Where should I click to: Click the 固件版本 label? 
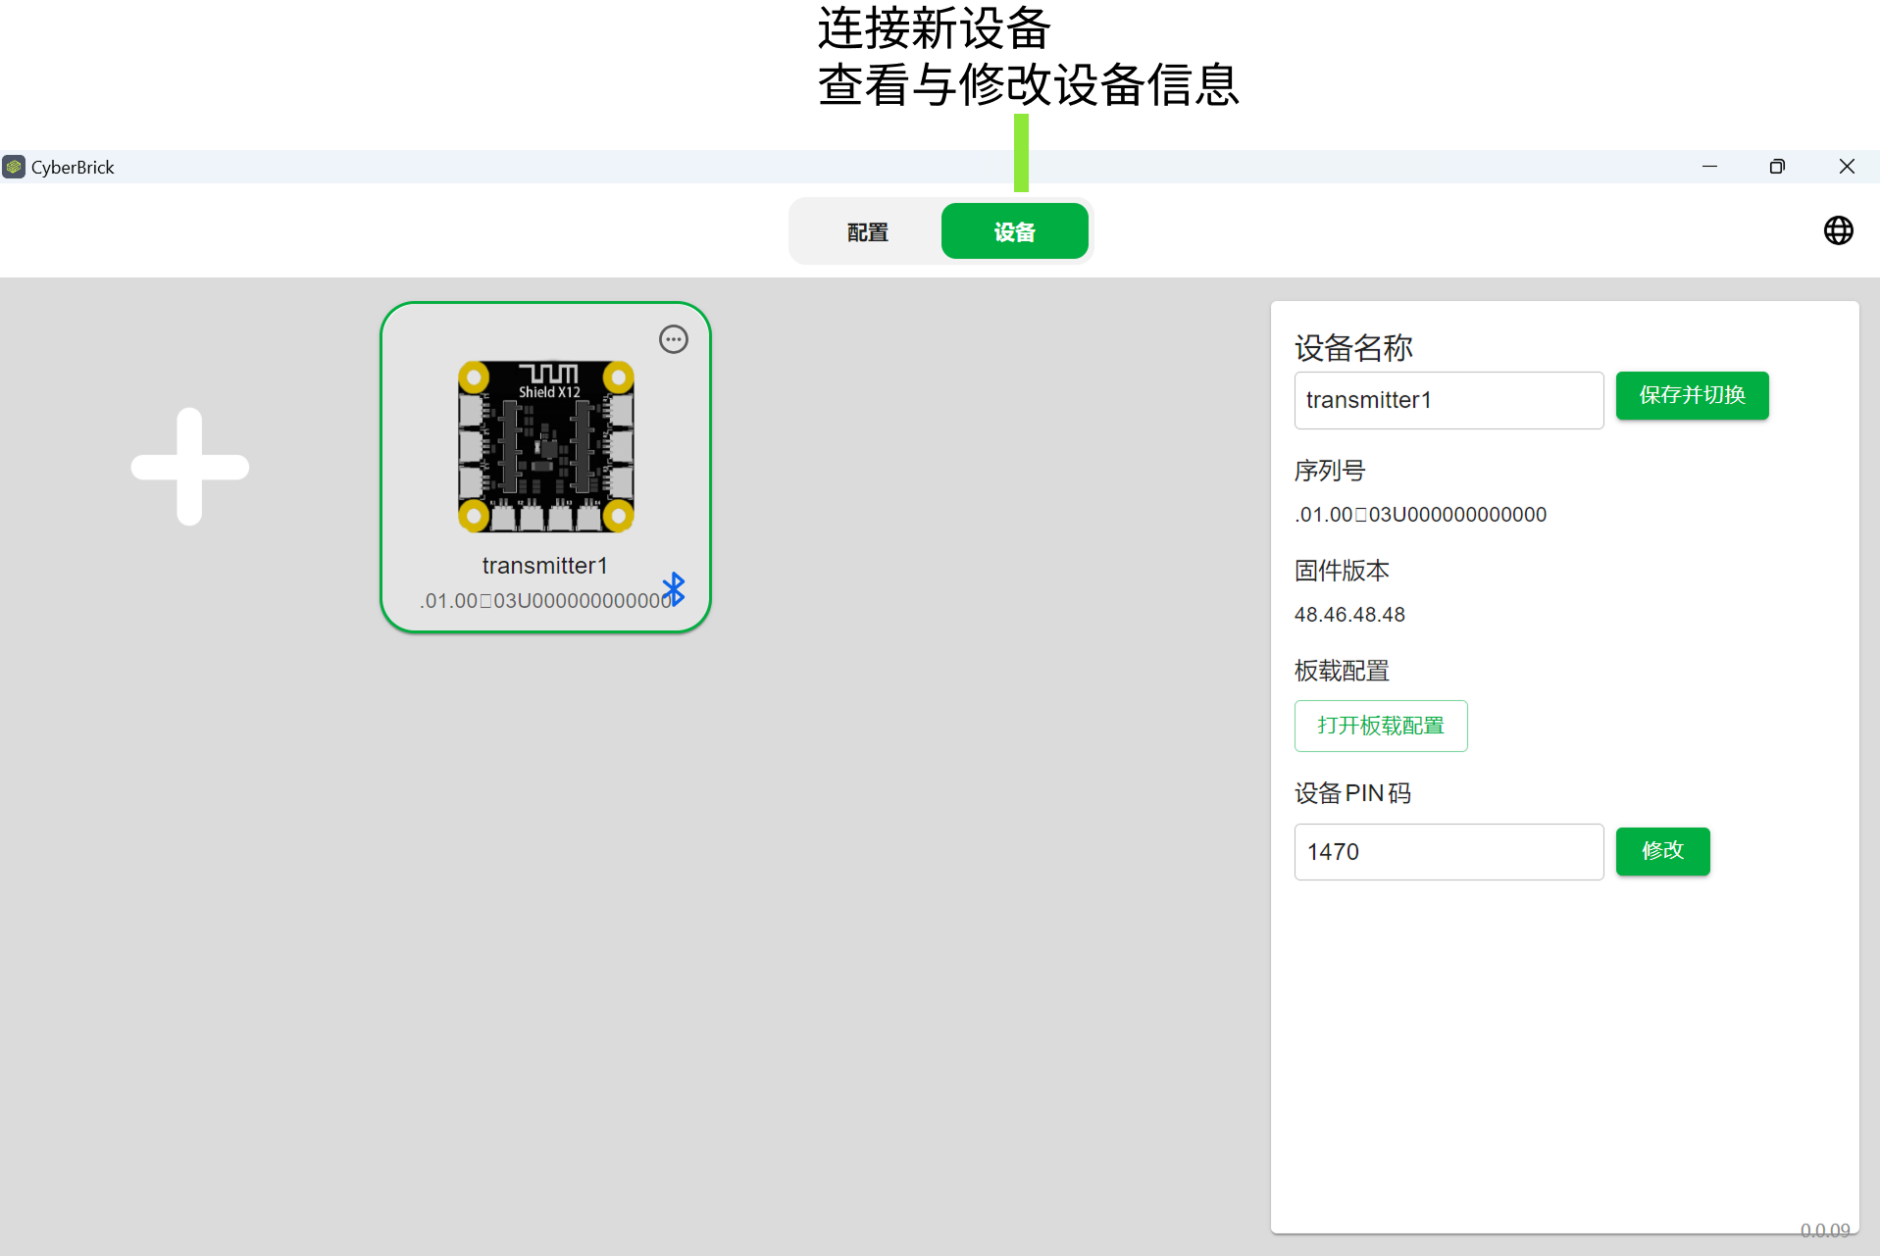point(1342,571)
